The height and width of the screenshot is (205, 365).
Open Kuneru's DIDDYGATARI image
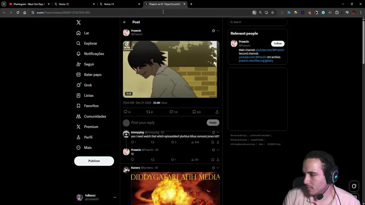(175, 188)
